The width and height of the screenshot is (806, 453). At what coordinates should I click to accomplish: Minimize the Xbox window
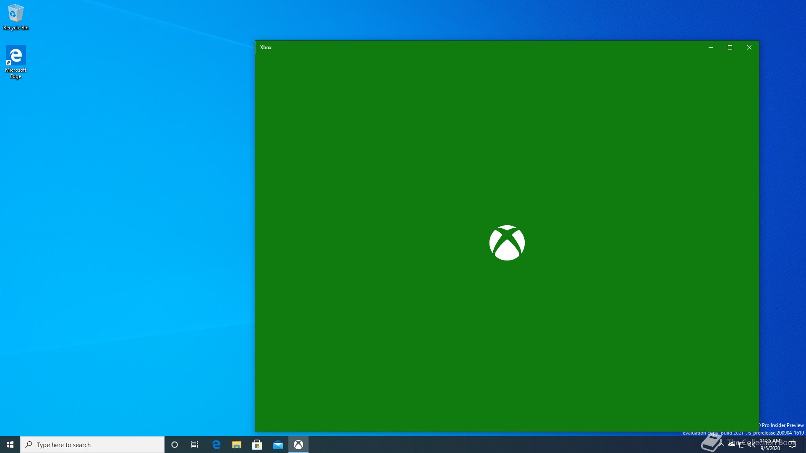[711, 47]
